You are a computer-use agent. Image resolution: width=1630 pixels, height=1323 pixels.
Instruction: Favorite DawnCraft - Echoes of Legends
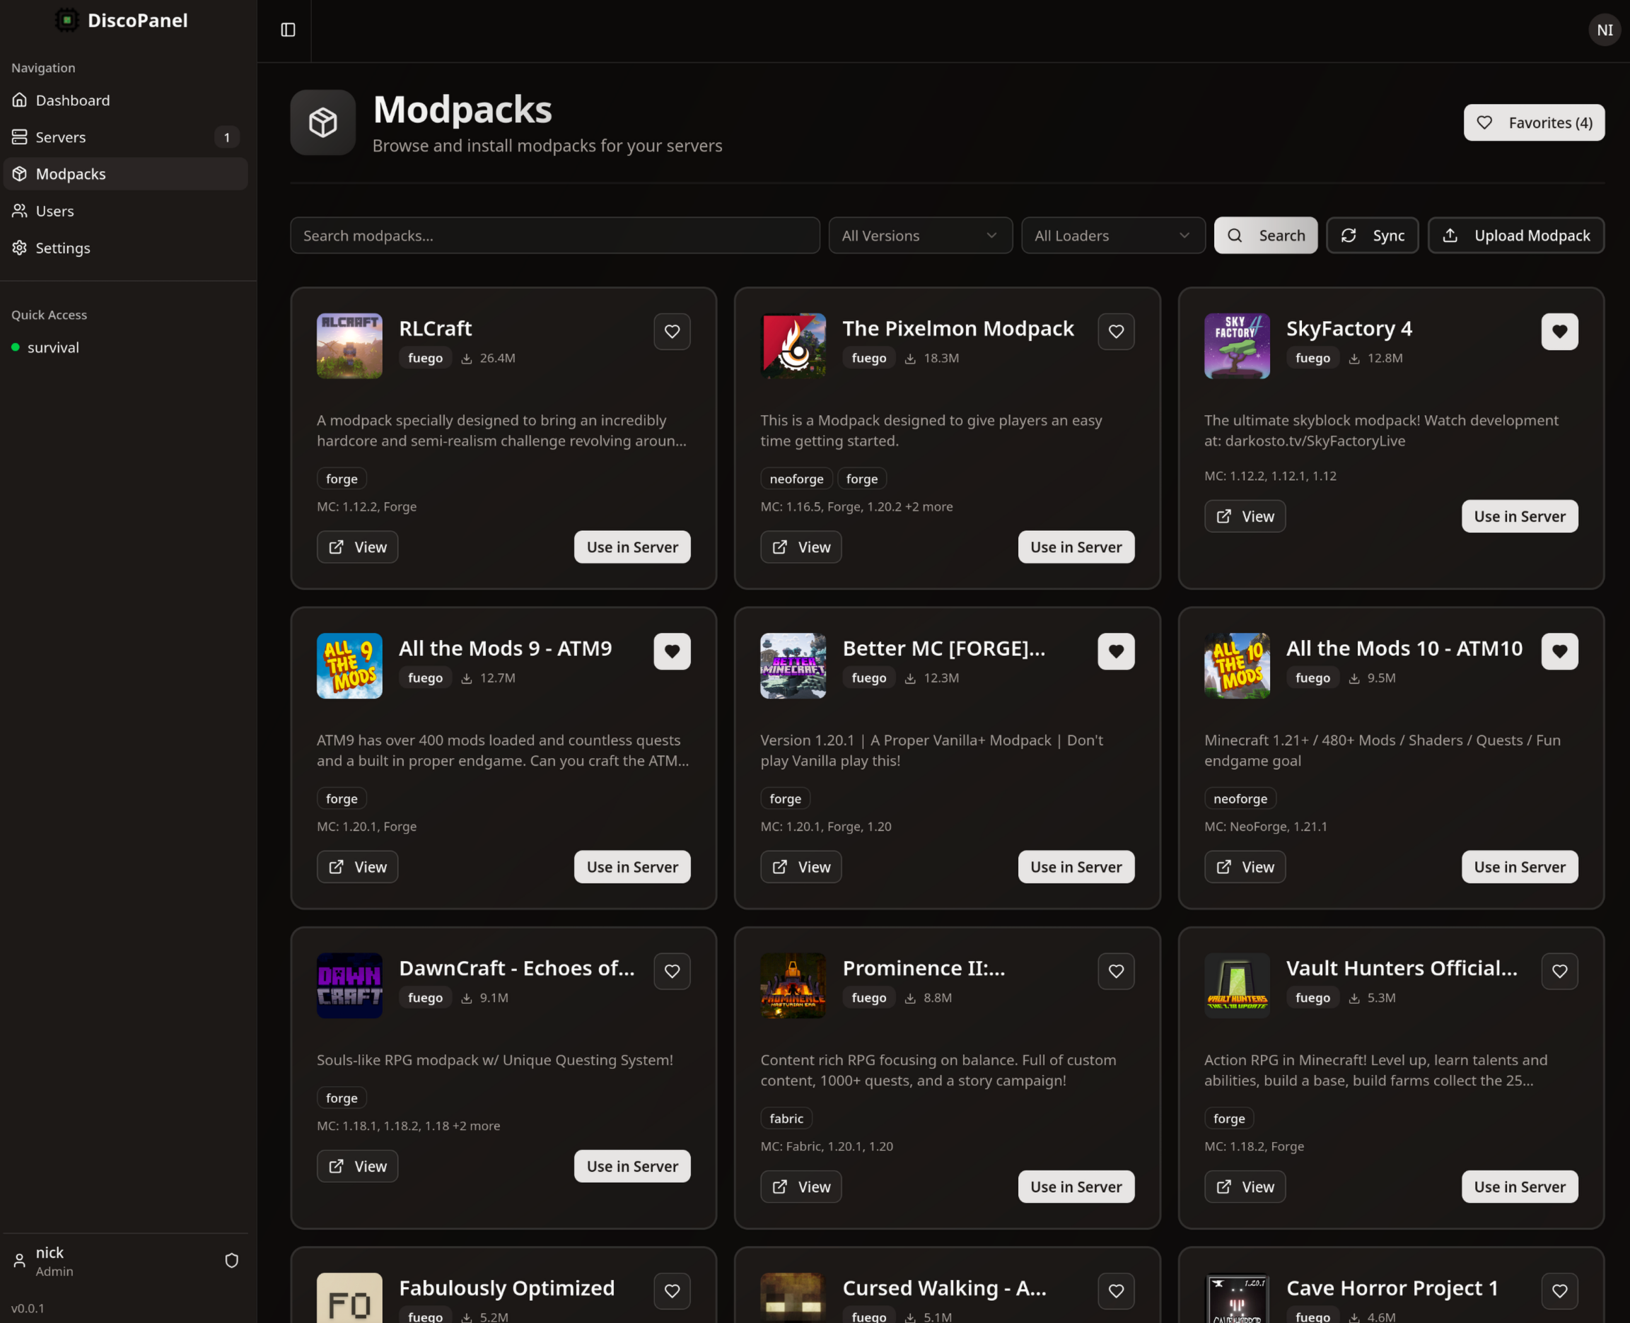[x=672, y=971]
